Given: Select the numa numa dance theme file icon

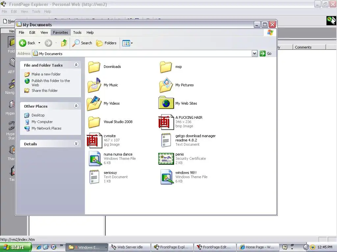Looking at the screenshot, I should (95, 158).
